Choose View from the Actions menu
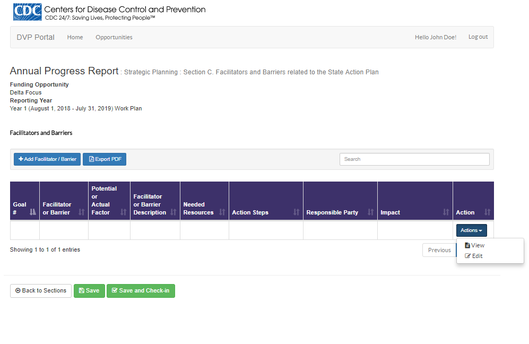This screenshot has width=529, height=344. (478, 245)
